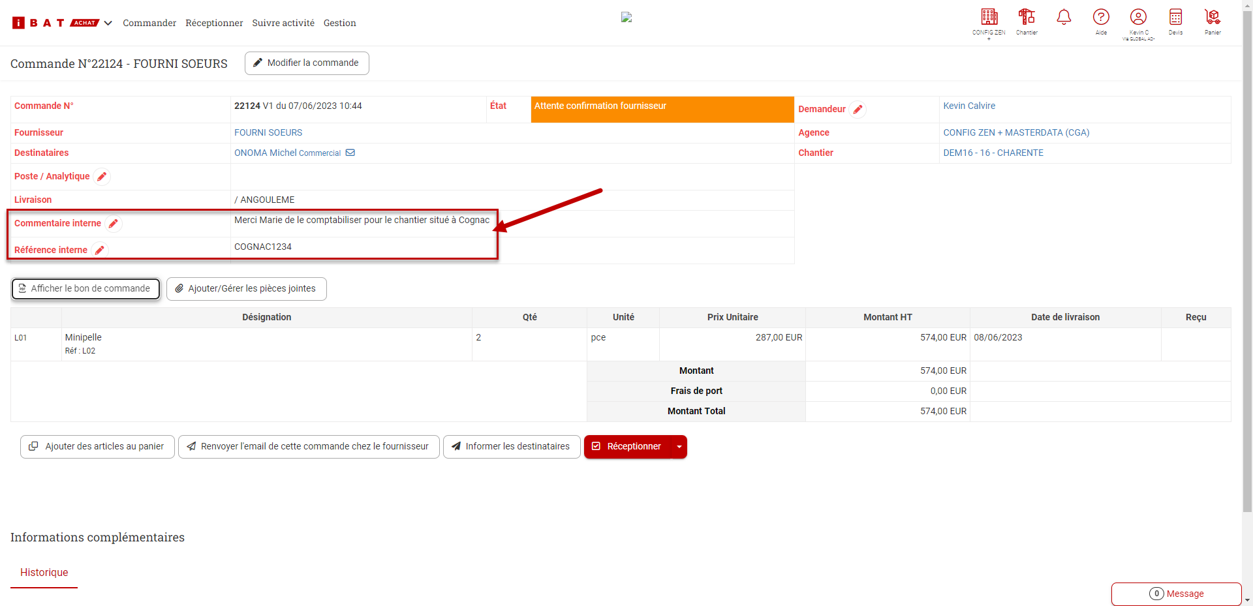Viewport: 1253px width, 606px height.
Task: Open the Suivre activité menu
Action: (283, 23)
